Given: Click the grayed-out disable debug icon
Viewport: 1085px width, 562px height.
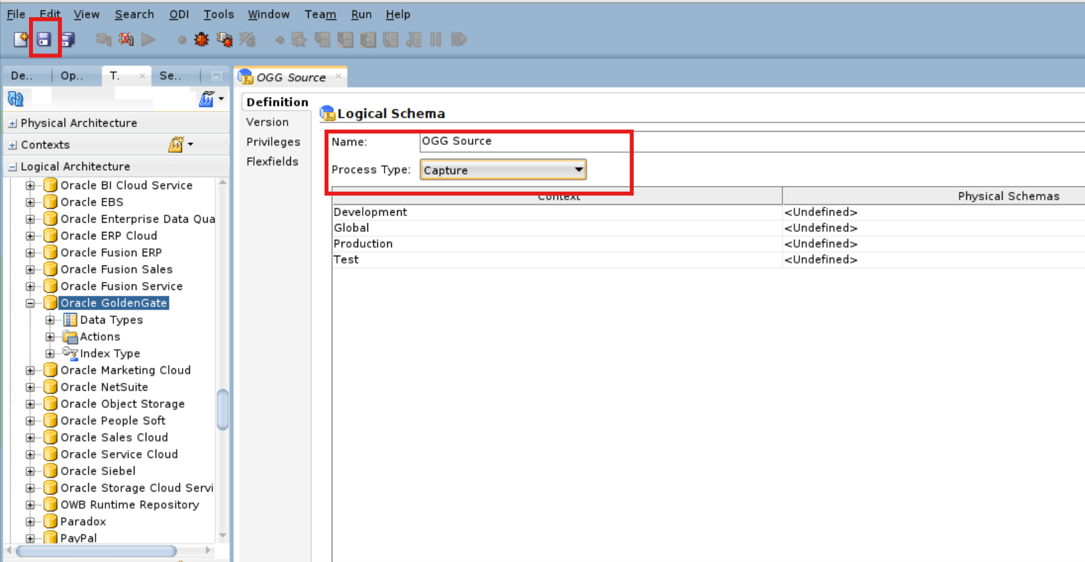Looking at the screenshot, I should 247,40.
